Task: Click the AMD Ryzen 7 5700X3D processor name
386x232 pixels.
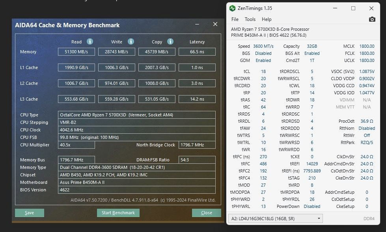Action: click(x=270, y=29)
